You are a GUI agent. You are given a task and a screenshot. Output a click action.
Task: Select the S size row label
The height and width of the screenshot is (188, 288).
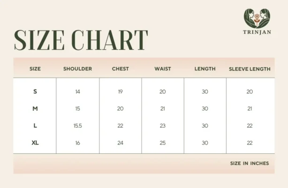tap(35, 92)
